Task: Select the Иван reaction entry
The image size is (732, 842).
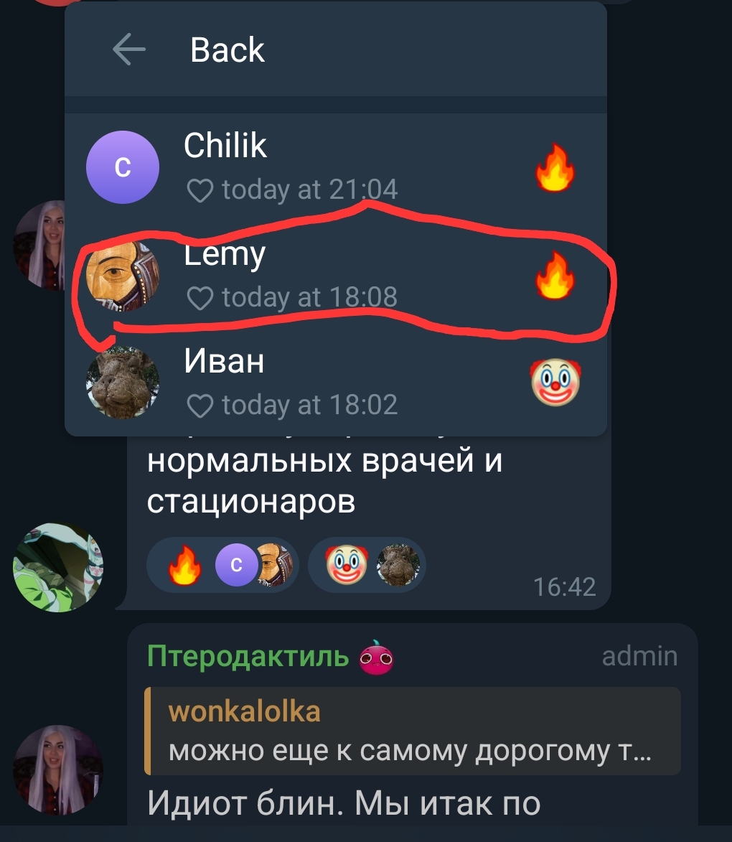Action: (x=336, y=382)
